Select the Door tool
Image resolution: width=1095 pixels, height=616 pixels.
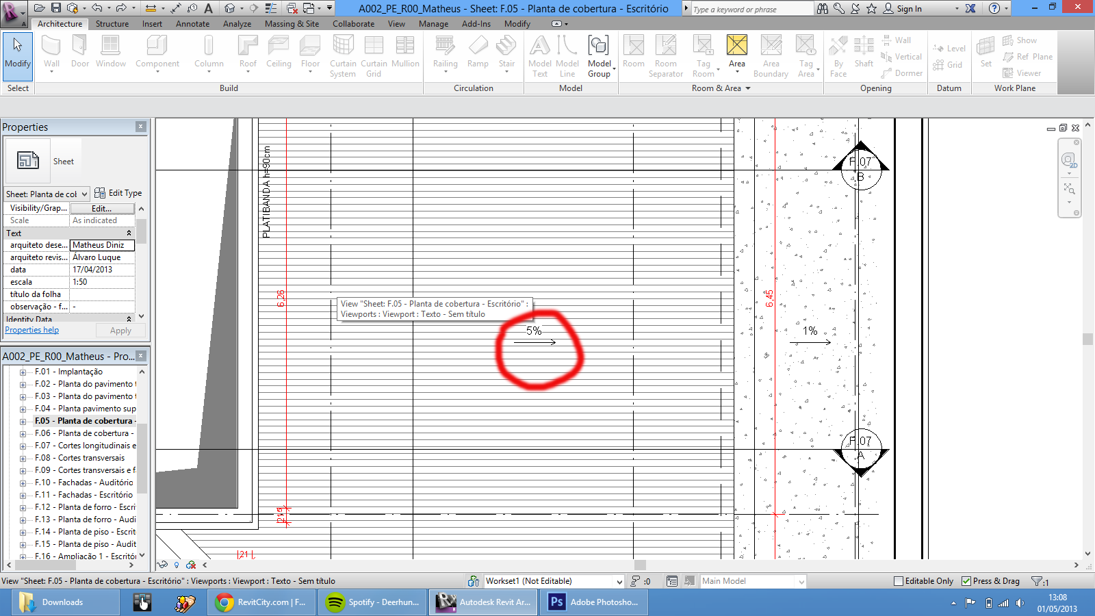click(x=80, y=48)
